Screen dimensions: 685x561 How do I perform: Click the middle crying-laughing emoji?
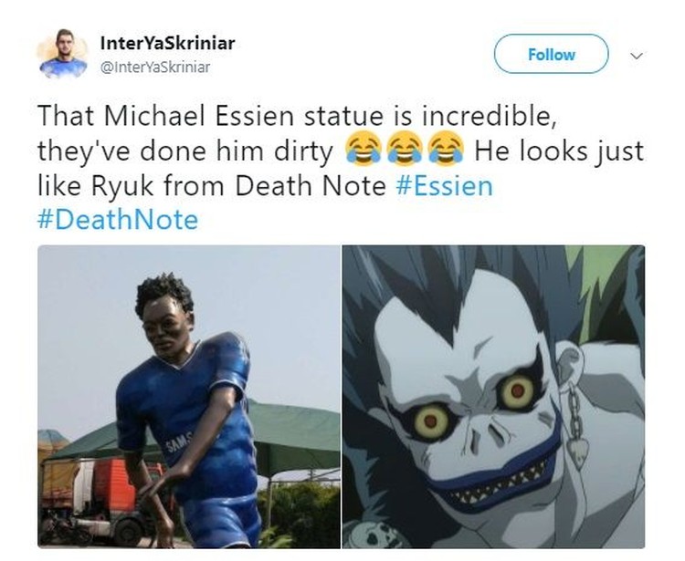(404, 149)
